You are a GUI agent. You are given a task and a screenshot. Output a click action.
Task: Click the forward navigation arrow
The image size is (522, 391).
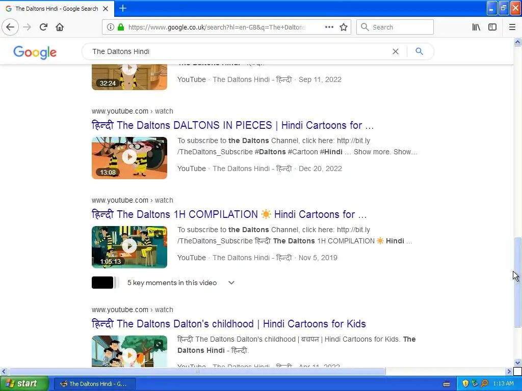pyautogui.click(x=27, y=27)
